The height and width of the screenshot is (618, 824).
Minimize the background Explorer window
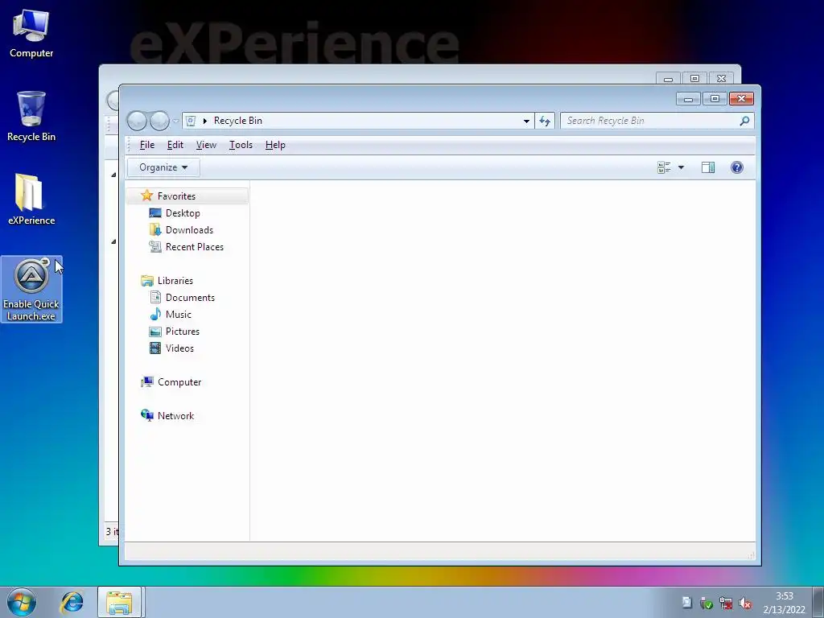668,79
